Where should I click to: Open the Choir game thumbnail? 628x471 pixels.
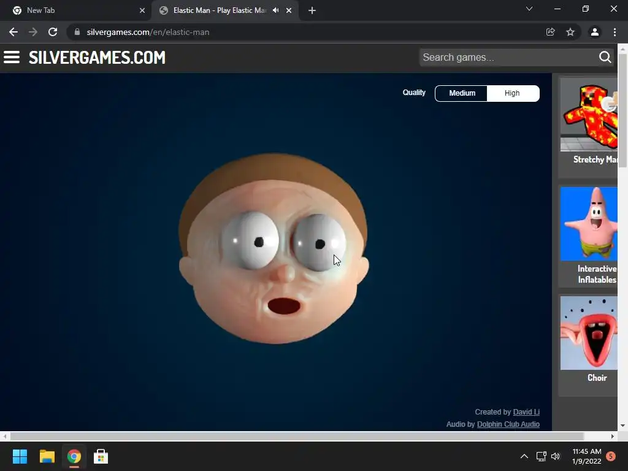click(x=589, y=333)
